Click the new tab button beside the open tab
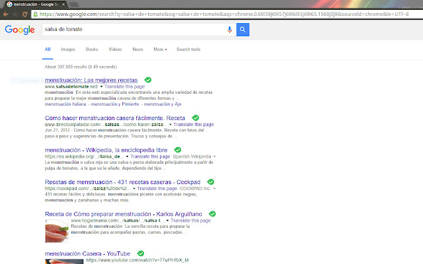Viewport: 423px width, 264px height. [x=73, y=5]
